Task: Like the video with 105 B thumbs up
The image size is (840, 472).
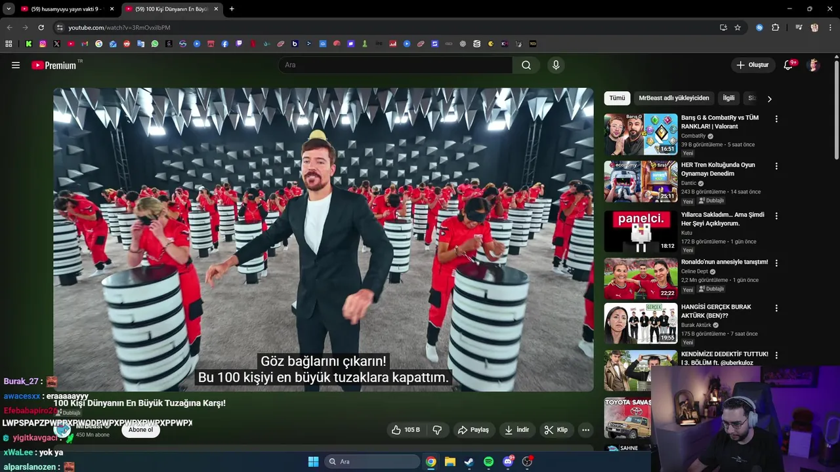Action: point(405,430)
